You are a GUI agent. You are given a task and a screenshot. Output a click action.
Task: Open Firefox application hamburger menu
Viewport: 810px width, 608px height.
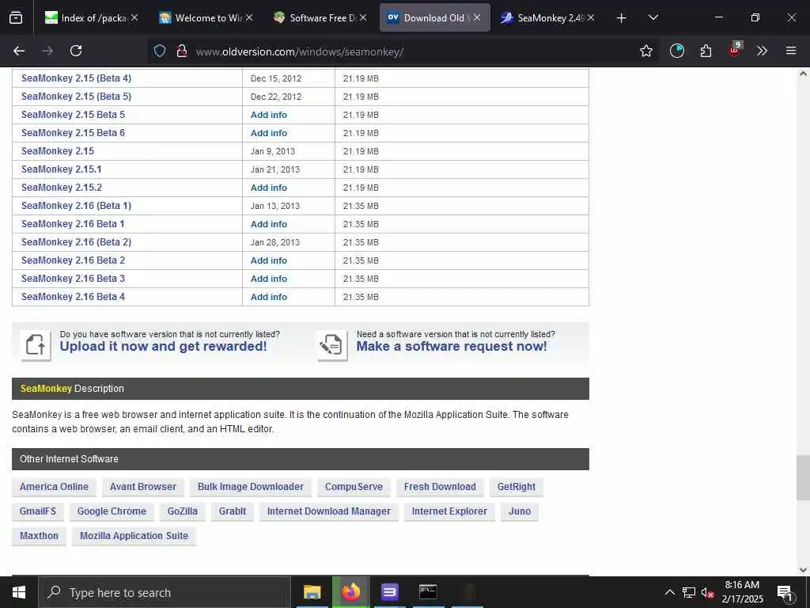(x=791, y=51)
